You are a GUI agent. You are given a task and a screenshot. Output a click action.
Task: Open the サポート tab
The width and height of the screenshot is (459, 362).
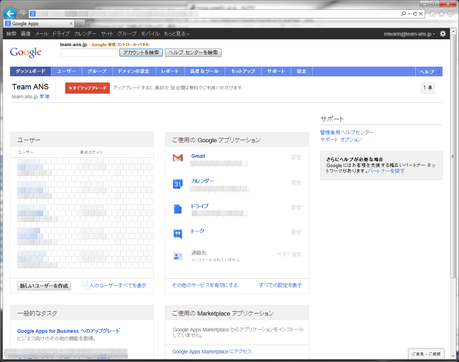(276, 71)
